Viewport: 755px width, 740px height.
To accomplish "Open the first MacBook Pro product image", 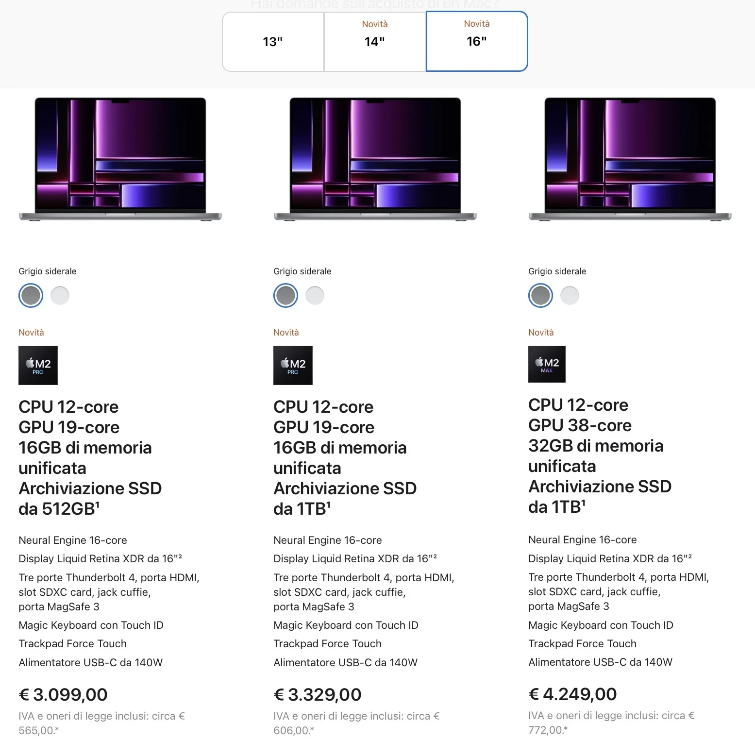I will coord(121,160).
